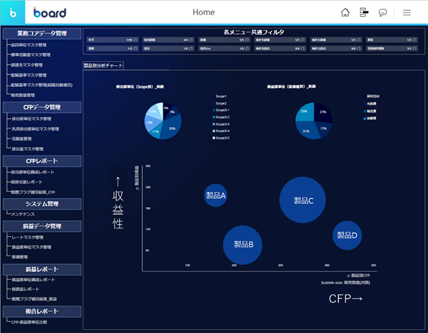The height and width of the screenshot is (333, 428).
Task: Open メンテナンス under システム管理
Action: pos(23,214)
